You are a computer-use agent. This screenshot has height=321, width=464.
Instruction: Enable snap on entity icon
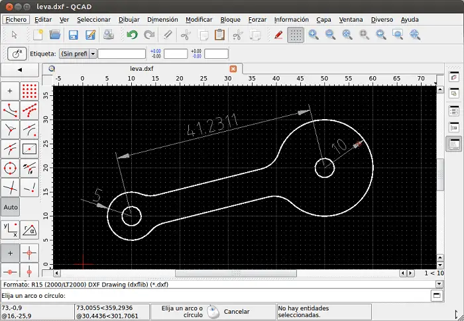coord(29,111)
